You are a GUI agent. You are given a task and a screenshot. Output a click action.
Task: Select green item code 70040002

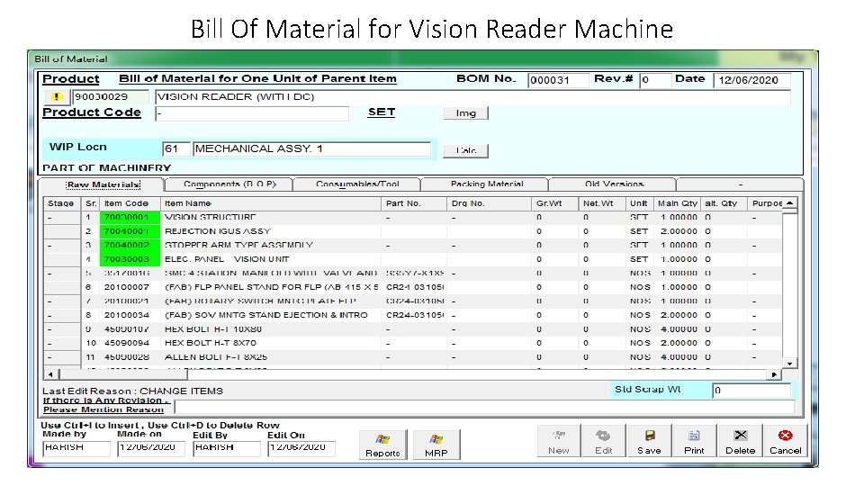pyautogui.click(x=130, y=245)
